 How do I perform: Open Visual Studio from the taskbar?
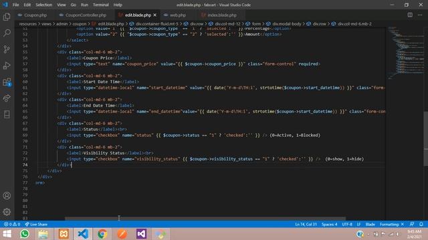141,234
